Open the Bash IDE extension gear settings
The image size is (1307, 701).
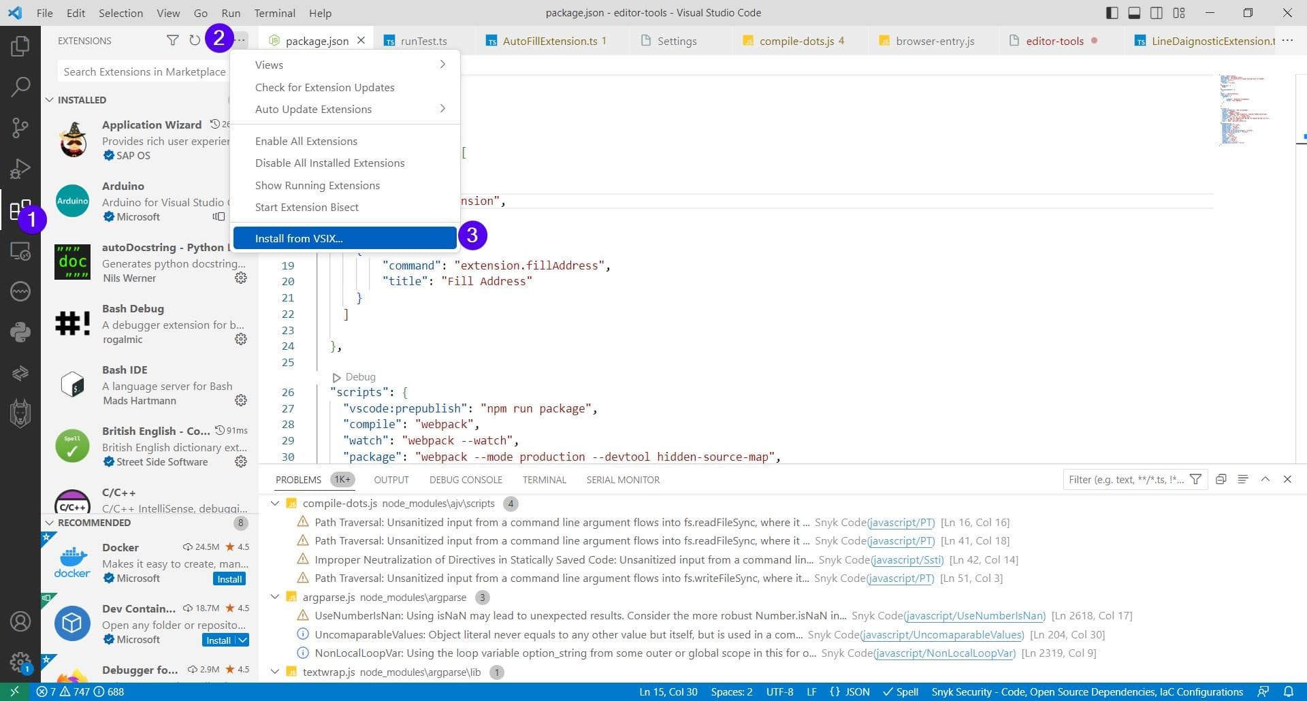[241, 400]
